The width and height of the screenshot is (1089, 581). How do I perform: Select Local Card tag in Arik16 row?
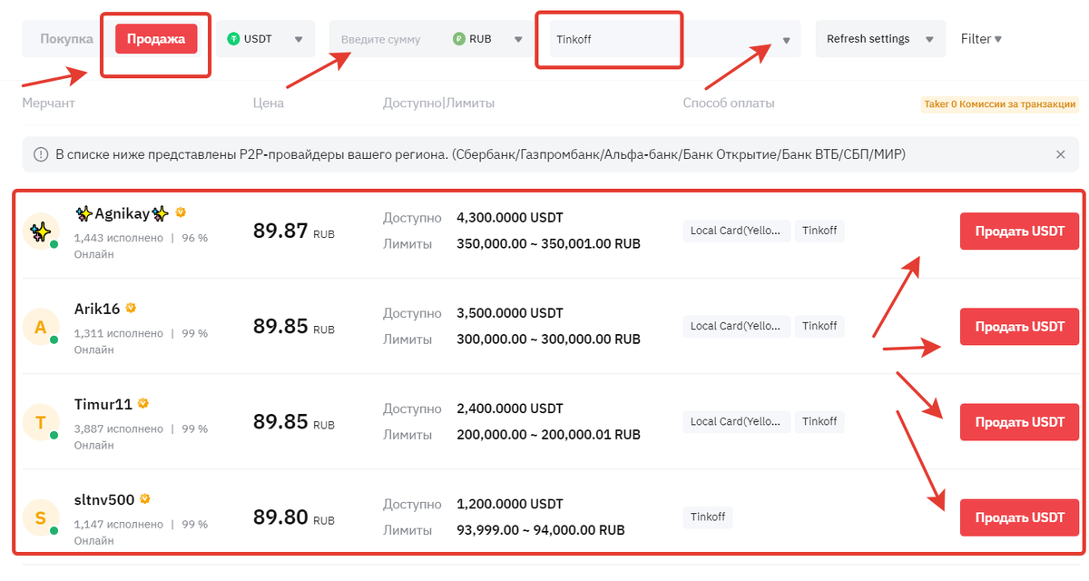click(737, 326)
